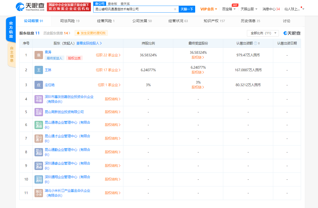This screenshot has width=318, height=208.
Task: Switch to the 知识产权 tab
Action: point(214,21)
